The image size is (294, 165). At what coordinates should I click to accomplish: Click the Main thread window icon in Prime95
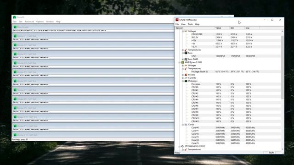15,27
